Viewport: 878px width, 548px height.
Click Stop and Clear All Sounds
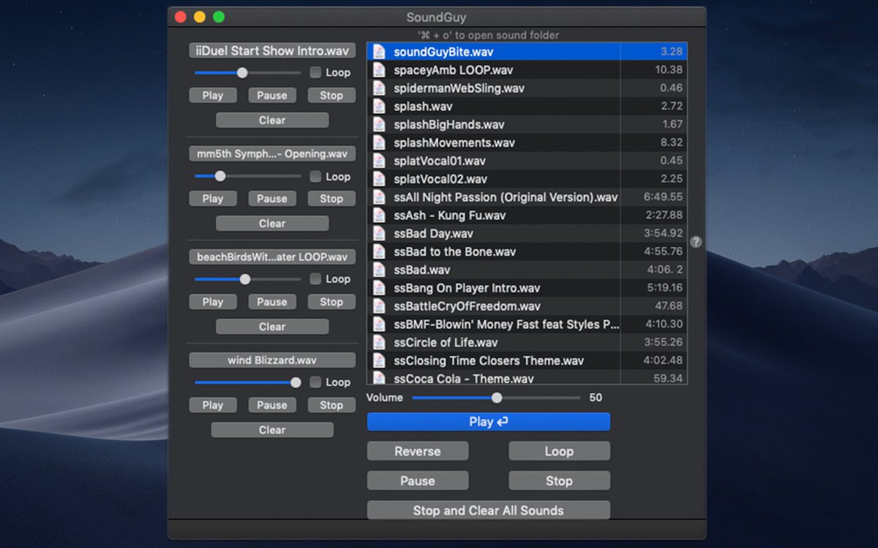pyautogui.click(x=489, y=511)
